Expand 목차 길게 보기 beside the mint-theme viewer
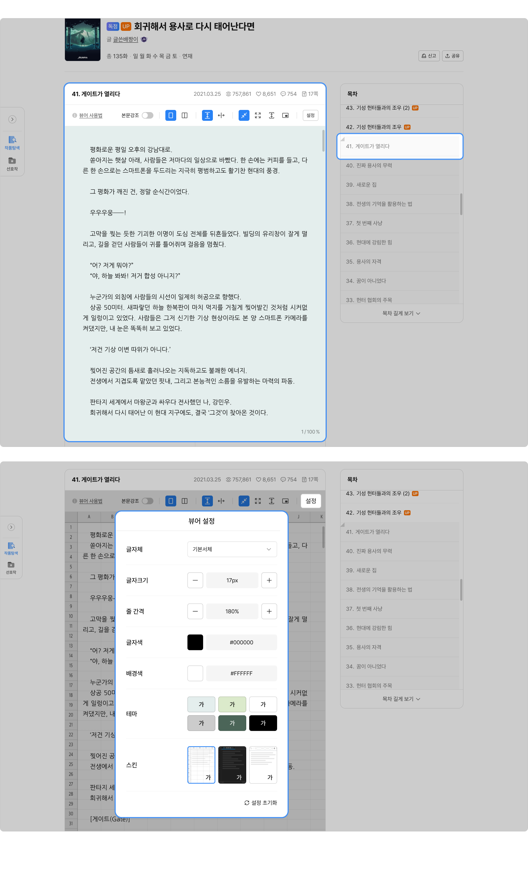This screenshot has height=875, width=528. pyautogui.click(x=401, y=313)
